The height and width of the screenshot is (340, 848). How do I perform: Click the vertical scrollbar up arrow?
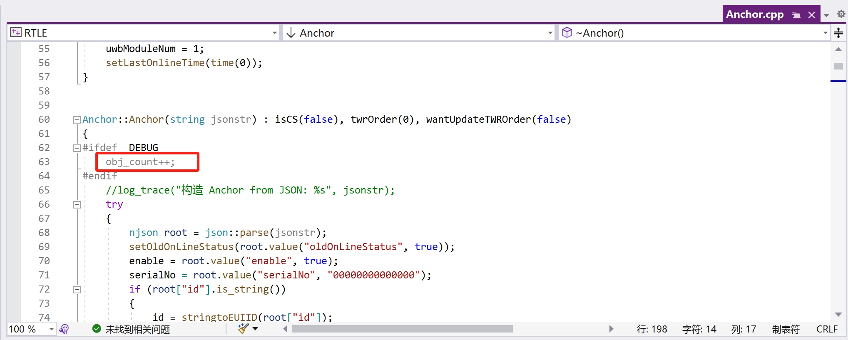[838, 50]
